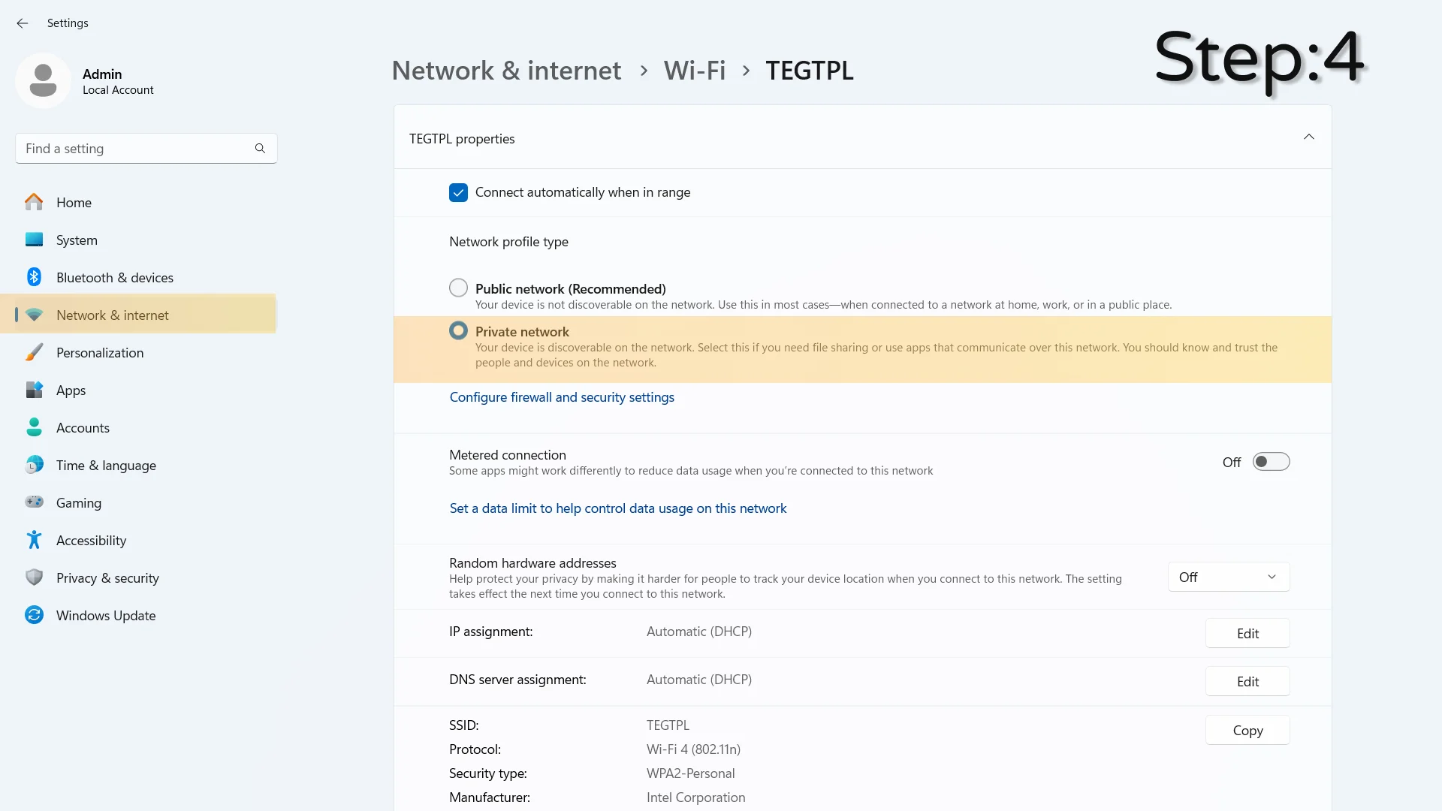Open Set a data limit link
The image size is (1442, 811).
[617, 507]
